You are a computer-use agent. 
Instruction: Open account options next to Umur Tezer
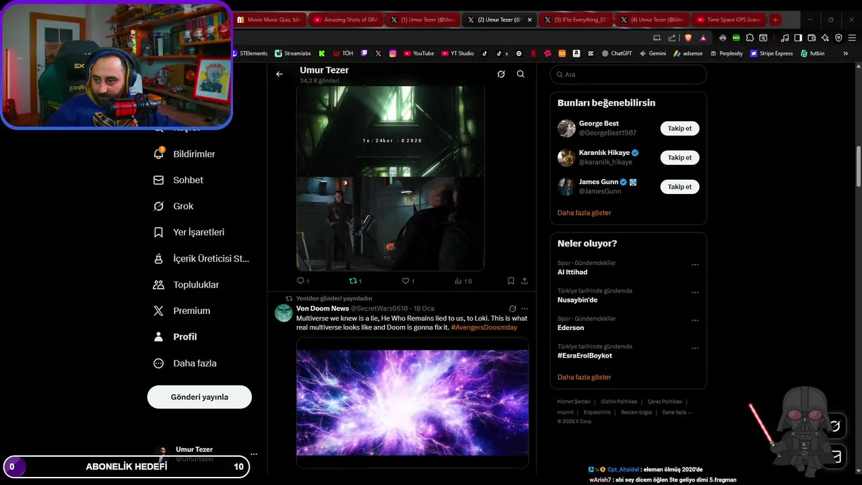(x=254, y=453)
